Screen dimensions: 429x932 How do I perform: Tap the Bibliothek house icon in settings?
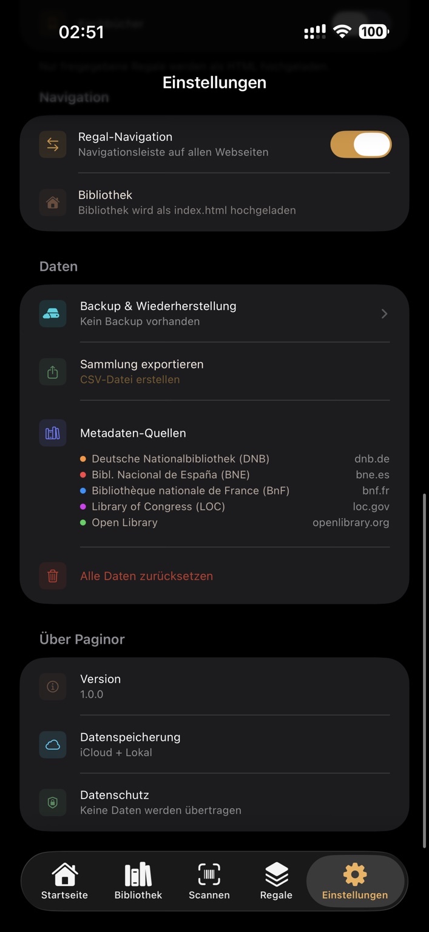coord(53,203)
